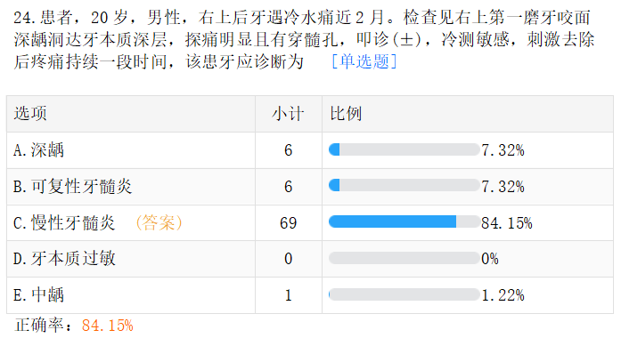Click the progress bar for option B

[x=404, y=185]
